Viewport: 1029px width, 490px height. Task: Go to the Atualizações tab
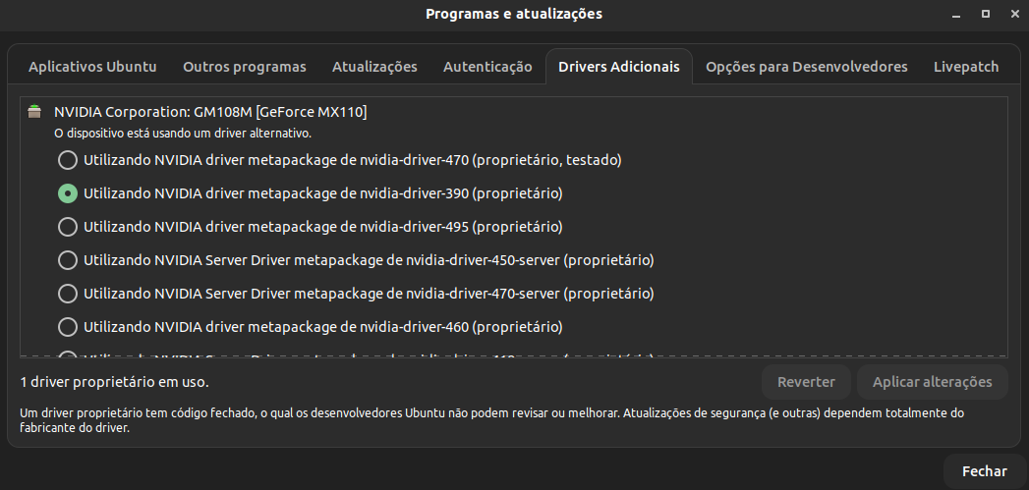tap(374, 67)
